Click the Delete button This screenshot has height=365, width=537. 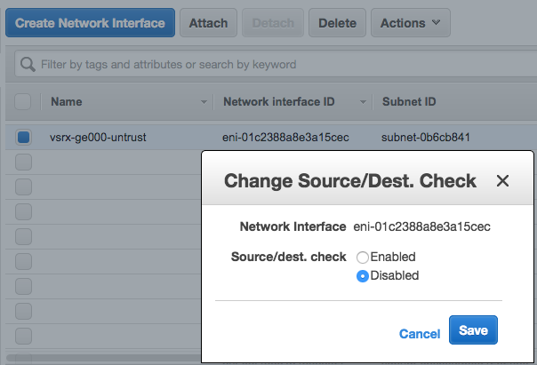click(337, 23)
